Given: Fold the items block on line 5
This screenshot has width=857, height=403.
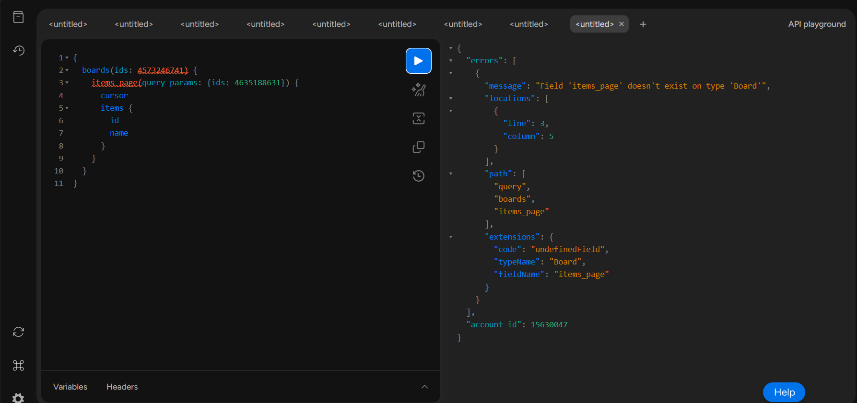Looking at the screenshot, I should 67,108.
